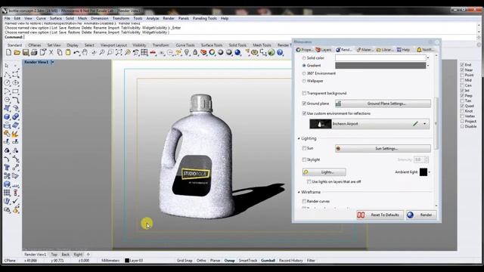Adjust the Skylight Intensity stepper arrows
Image resolution: width=484 pixels, height=272 pixels.
click(427, 159)
